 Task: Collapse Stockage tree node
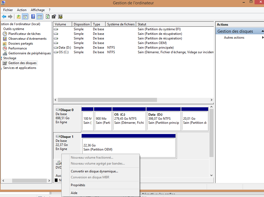pos(2,58)
